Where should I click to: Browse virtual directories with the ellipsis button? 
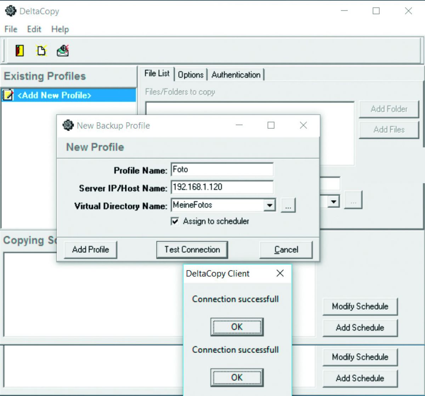(x=288, y=205)
